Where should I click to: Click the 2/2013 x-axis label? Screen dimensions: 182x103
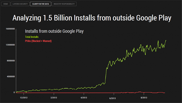[54, 98]
